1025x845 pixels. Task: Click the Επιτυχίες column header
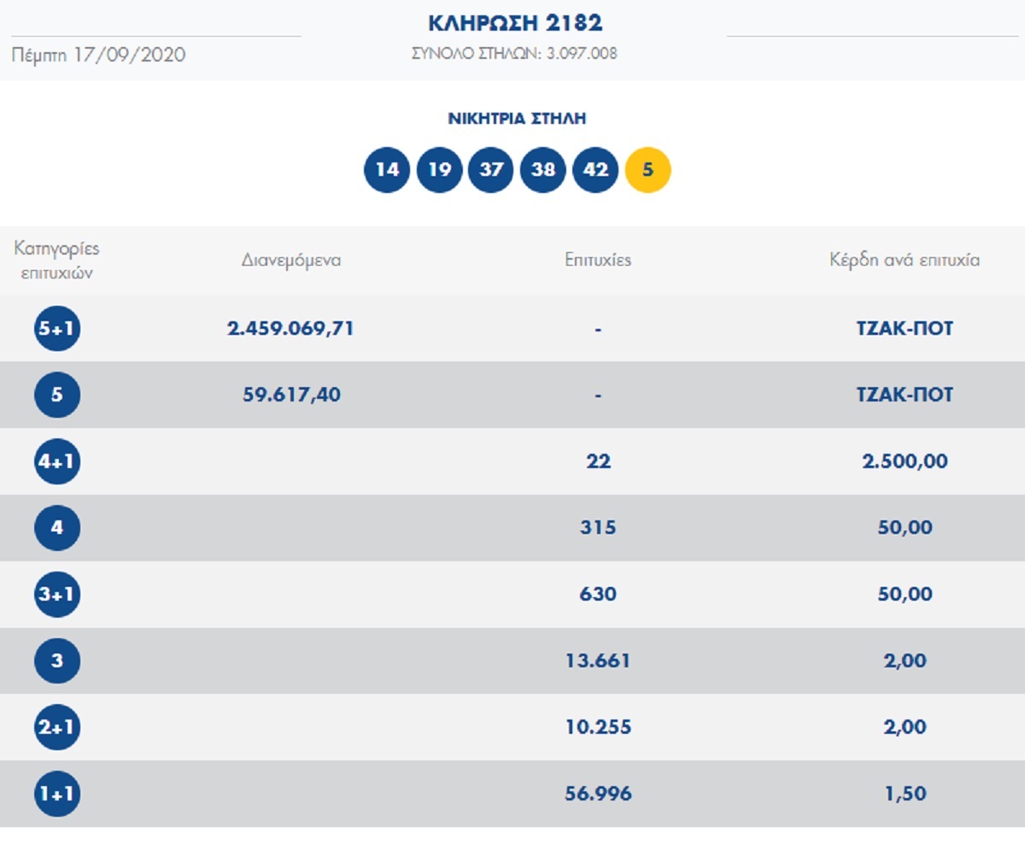pos(598,261)
